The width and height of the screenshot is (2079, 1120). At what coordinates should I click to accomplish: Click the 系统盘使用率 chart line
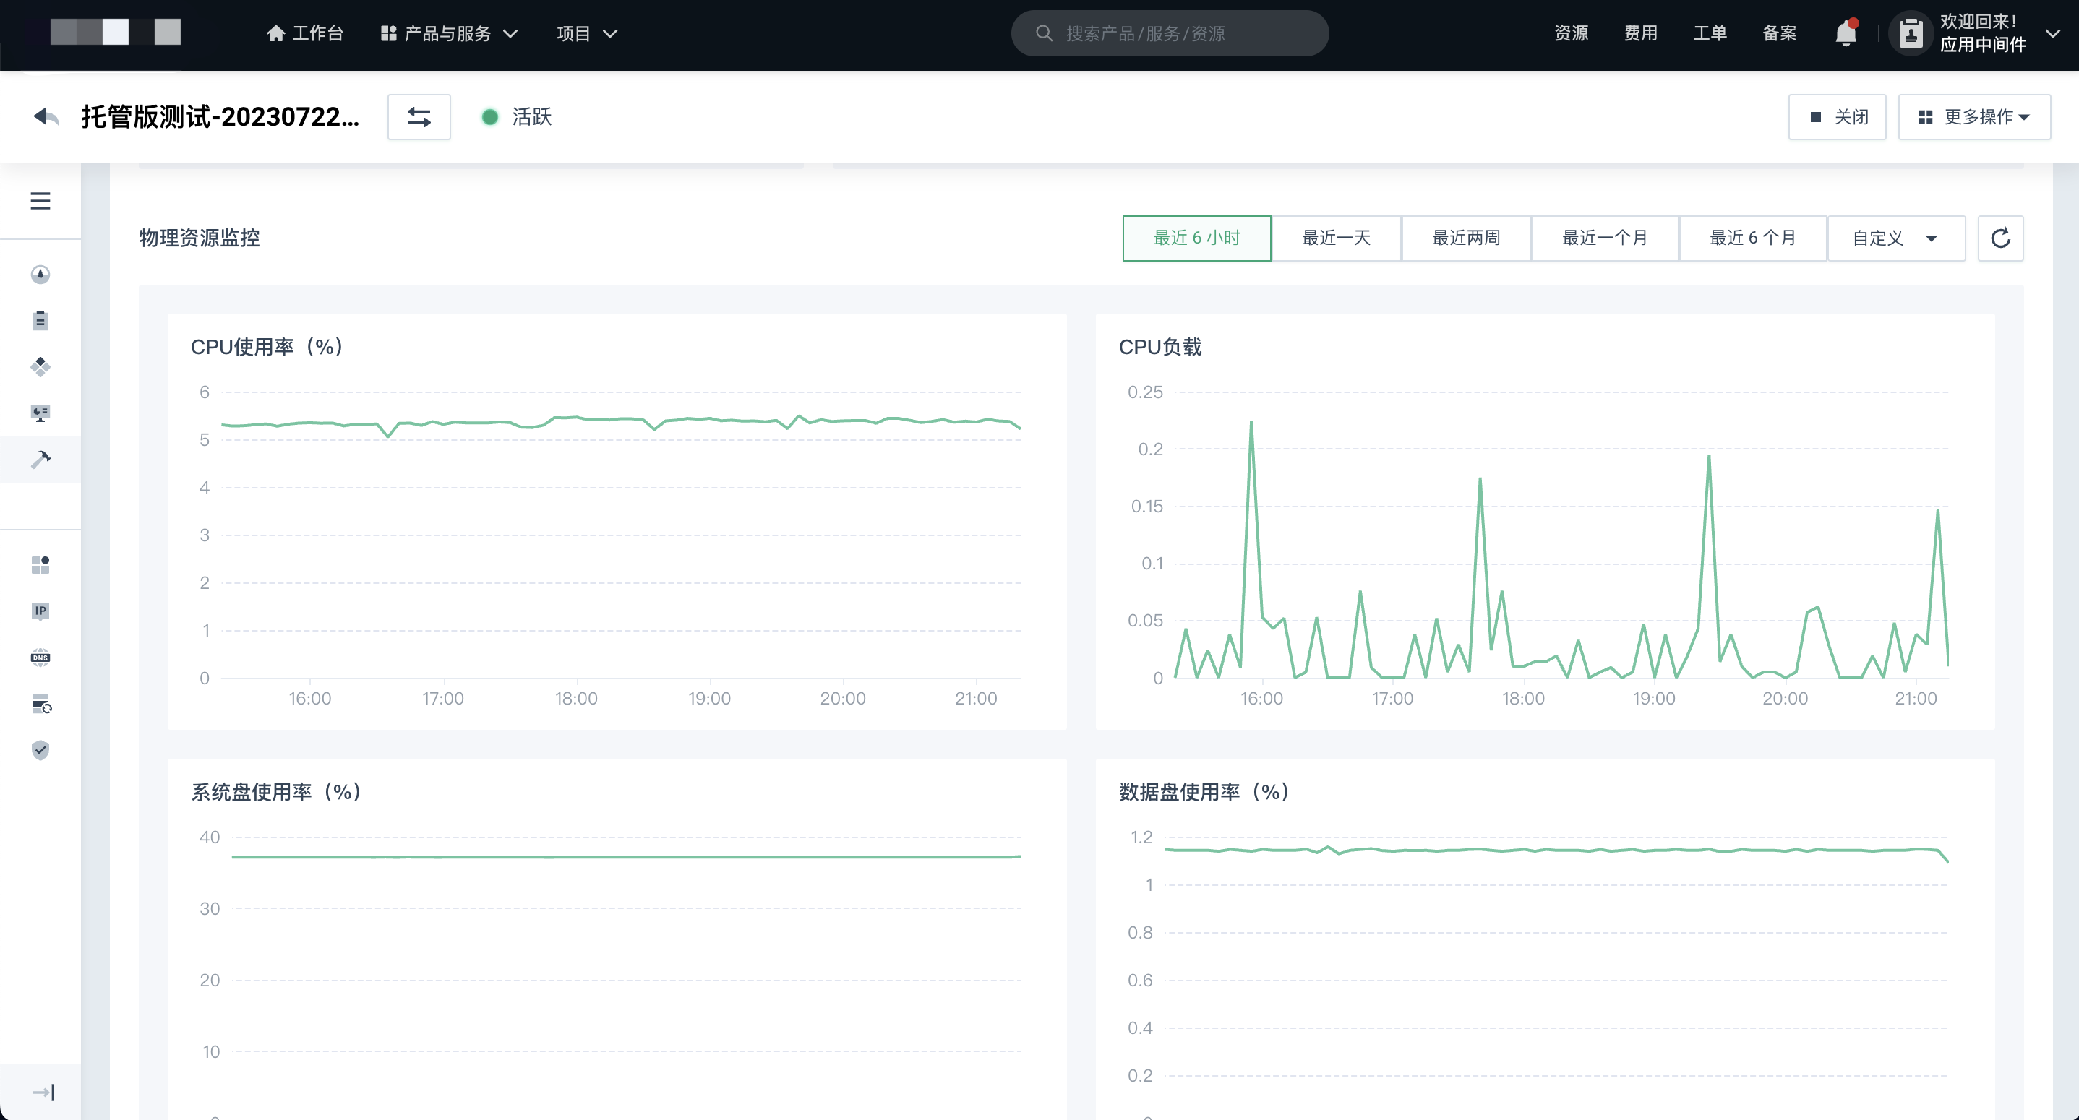[x=625, y=856]
